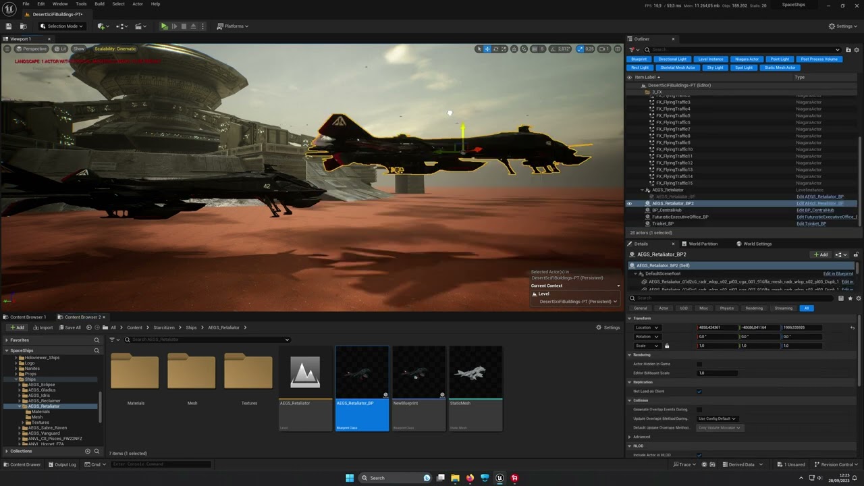Save the current level with the disk icon
The image size is (864, 486).
pos(9,26)
